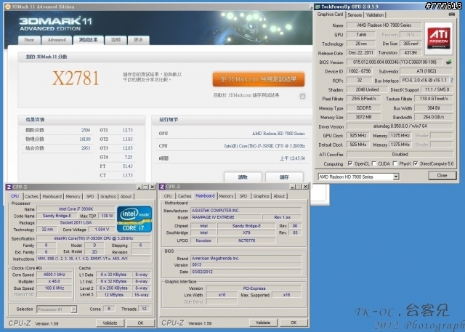Toggle the OpenCL checkbox in GPU-Z
Screen dimensions: 465x332
350,163
